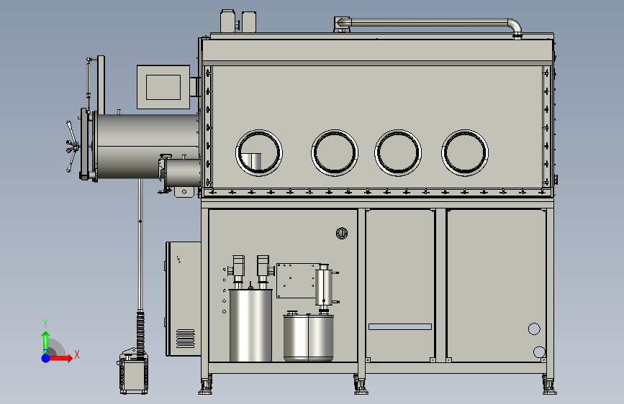Select the rightmost glove port ring
Image resolution: width=624 pixels, height=404 pixels.
point(465,152)
